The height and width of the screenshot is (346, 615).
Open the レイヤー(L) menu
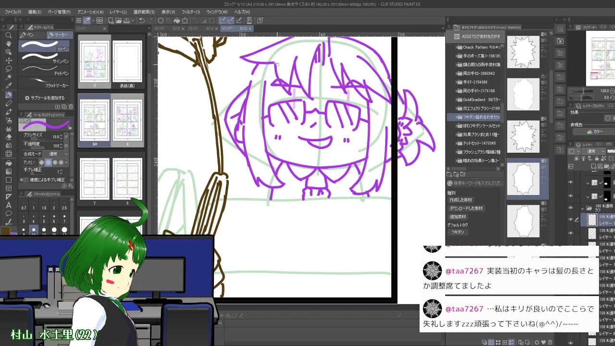(118, 12)
